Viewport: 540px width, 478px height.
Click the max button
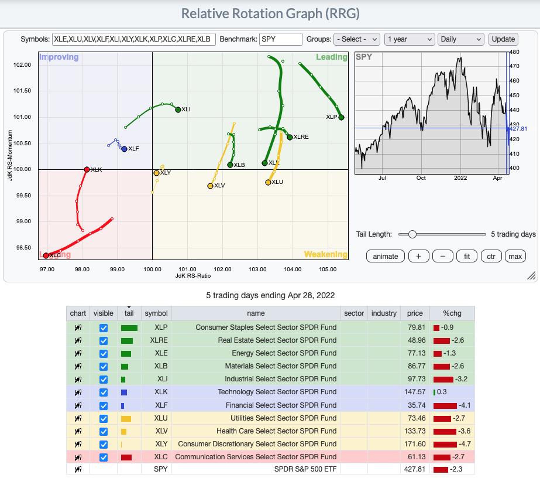coord(515,256)
